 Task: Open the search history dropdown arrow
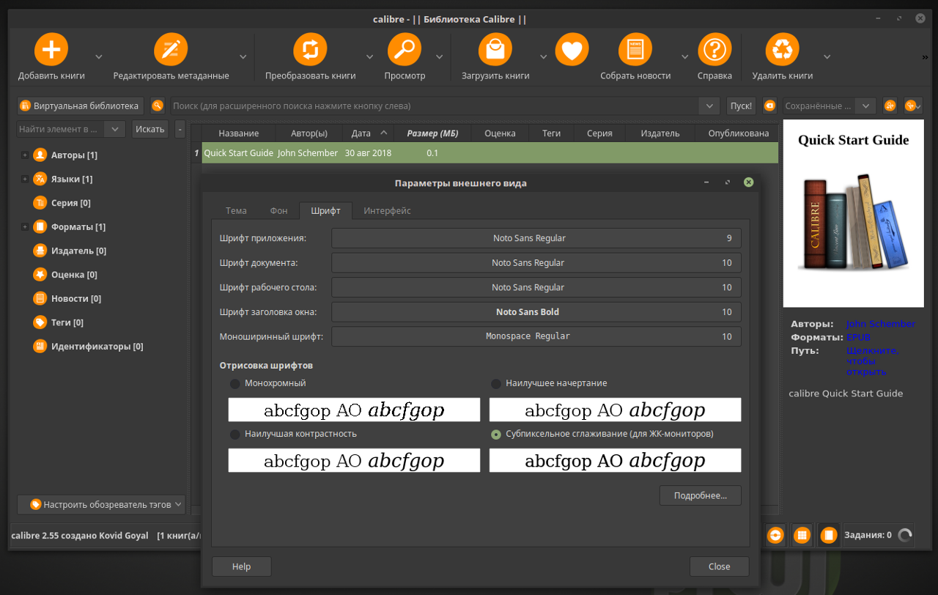[709, 106]
